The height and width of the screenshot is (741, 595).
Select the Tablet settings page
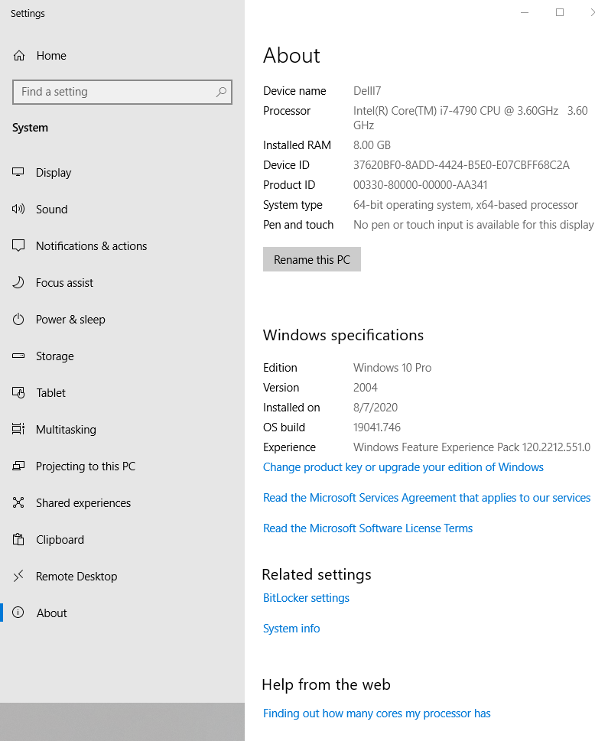point(50,393)
